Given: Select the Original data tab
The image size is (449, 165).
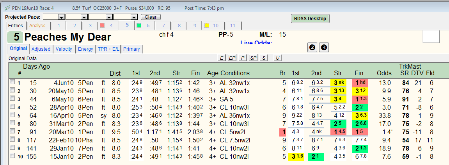Looking at the screenshot, I should [18, 48].
